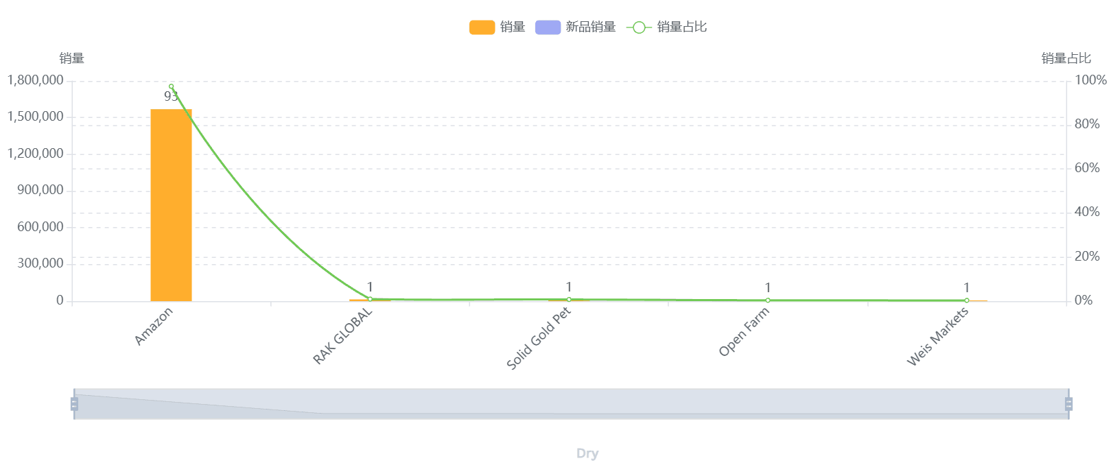Click the Open Farm x-axis label
Image resolution: width=1109 pixels, height=463 pixels.
click(744, 332)
